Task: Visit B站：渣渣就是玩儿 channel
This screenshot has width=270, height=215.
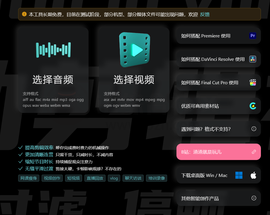Action: point(218,152)
